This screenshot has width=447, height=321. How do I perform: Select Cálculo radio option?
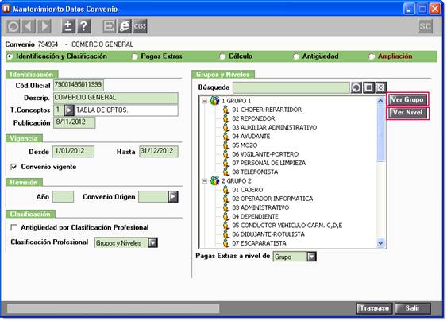pyautogui.click(x=222, y=56)
